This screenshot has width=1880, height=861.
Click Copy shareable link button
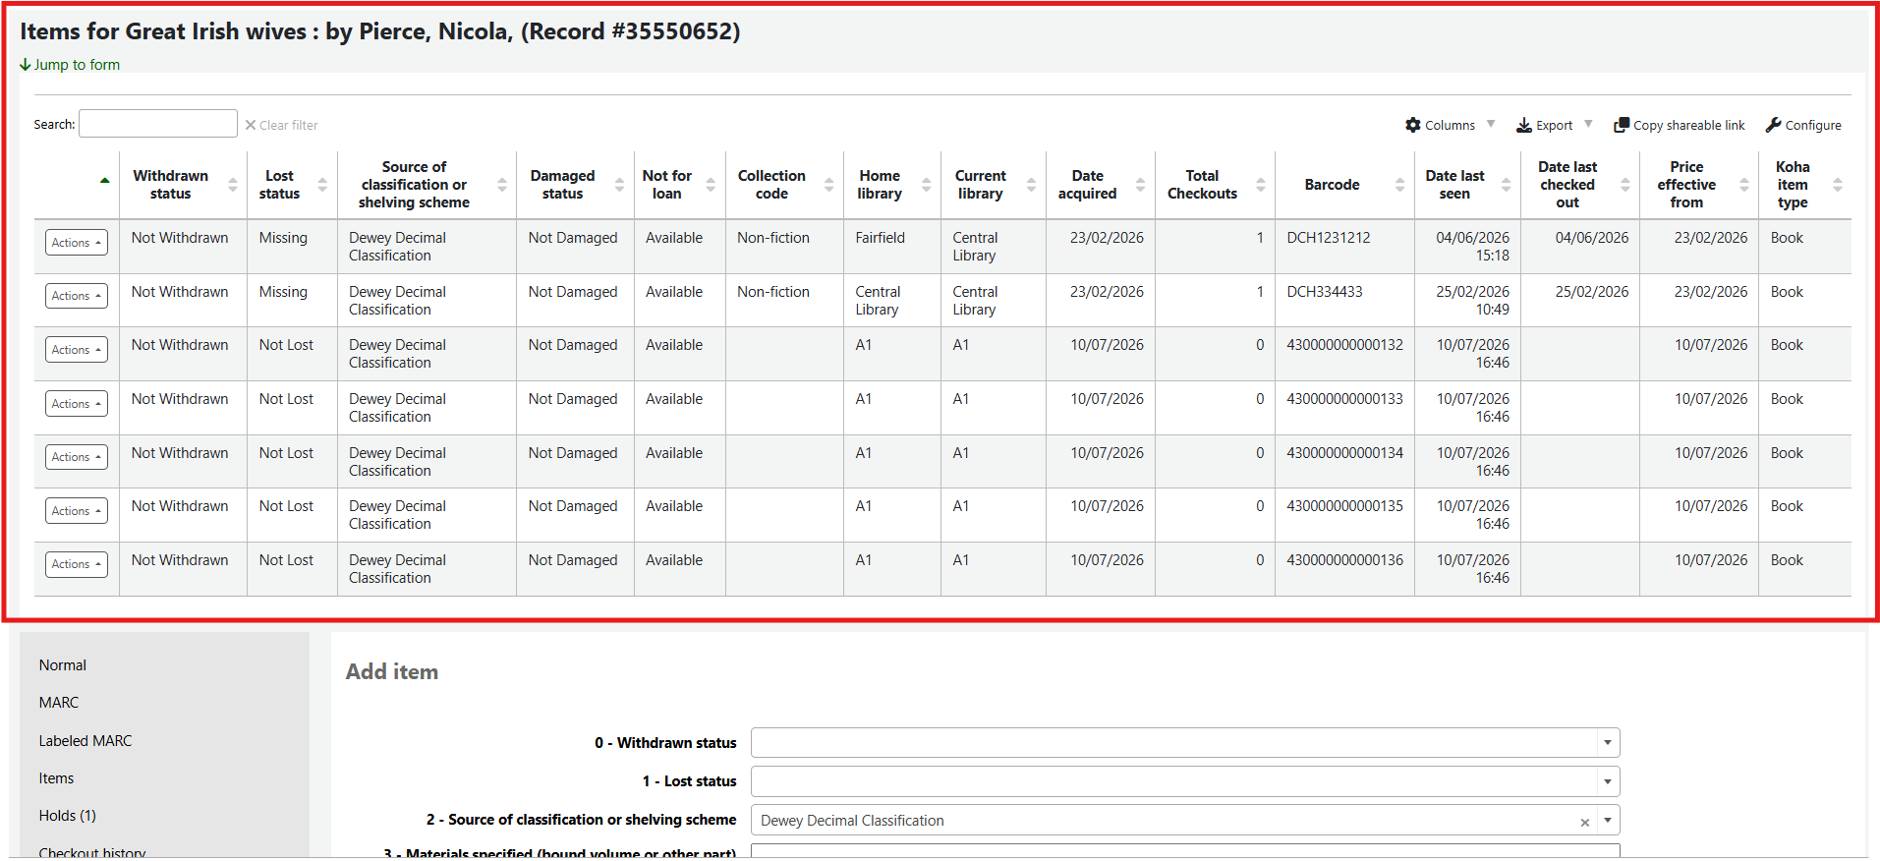(x=1680, y=125)
